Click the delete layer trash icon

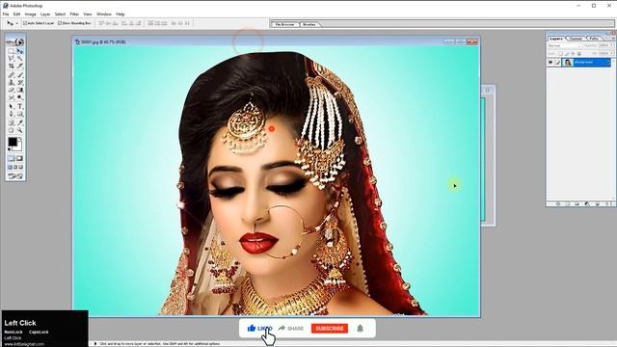[x=607, y=203]
